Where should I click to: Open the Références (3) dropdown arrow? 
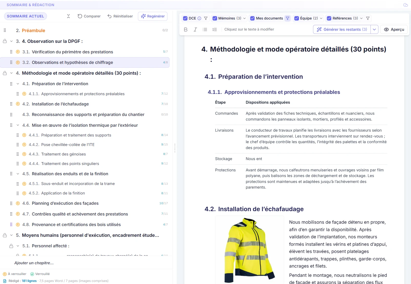361,18
